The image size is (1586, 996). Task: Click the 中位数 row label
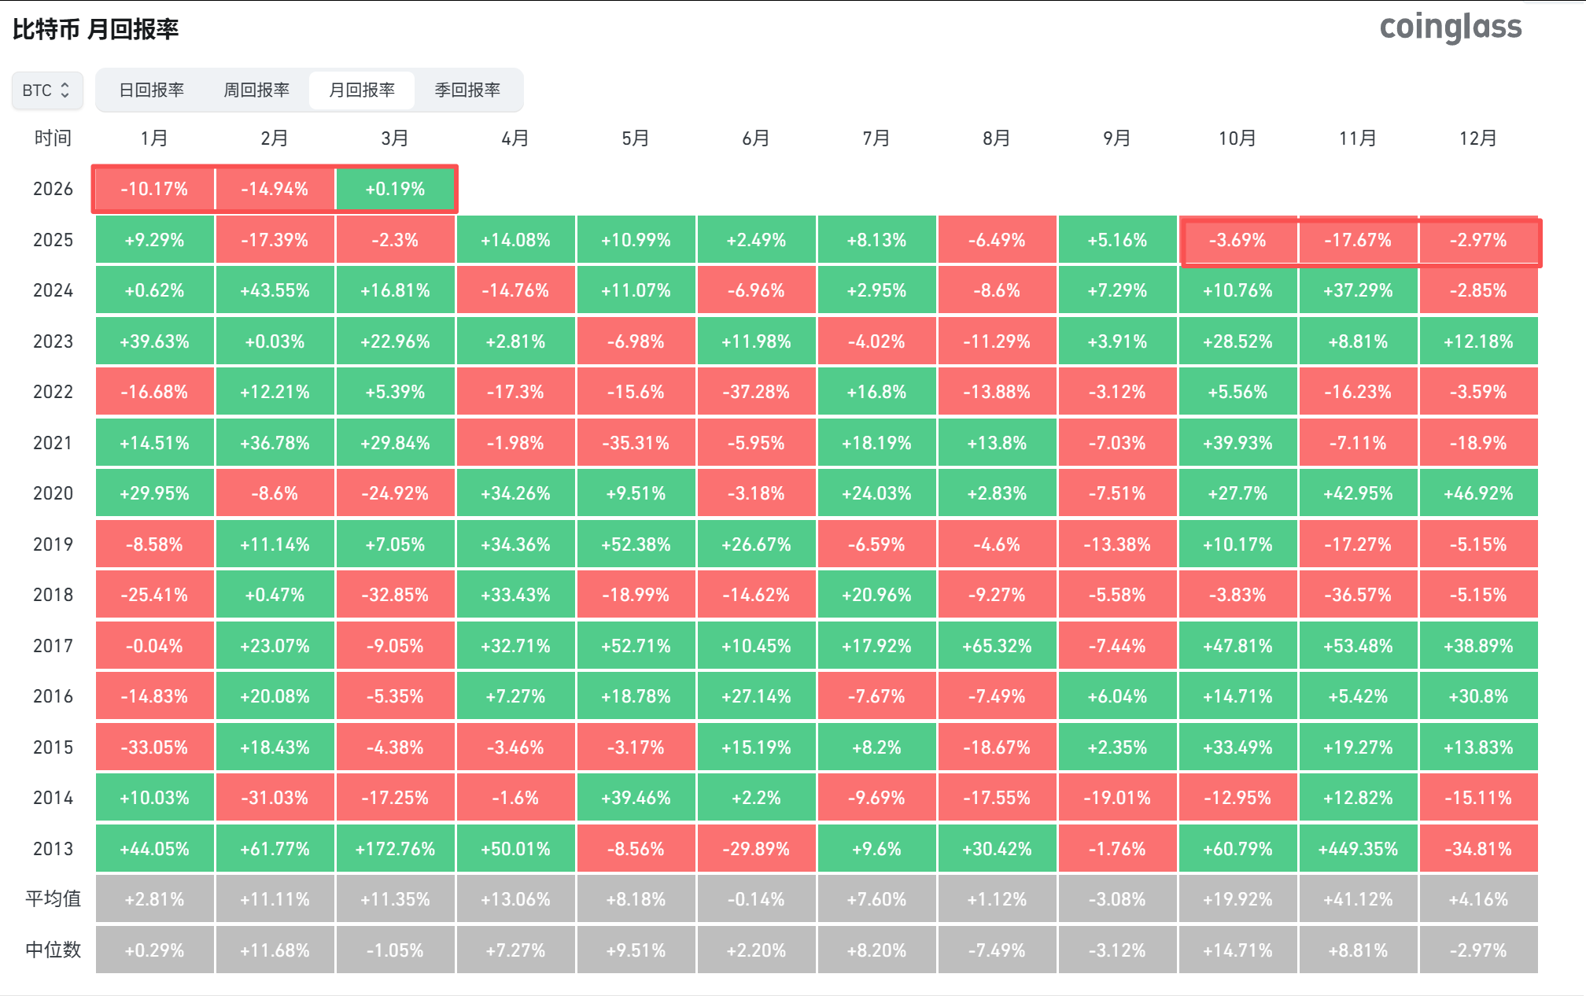[x=53, y=950]
